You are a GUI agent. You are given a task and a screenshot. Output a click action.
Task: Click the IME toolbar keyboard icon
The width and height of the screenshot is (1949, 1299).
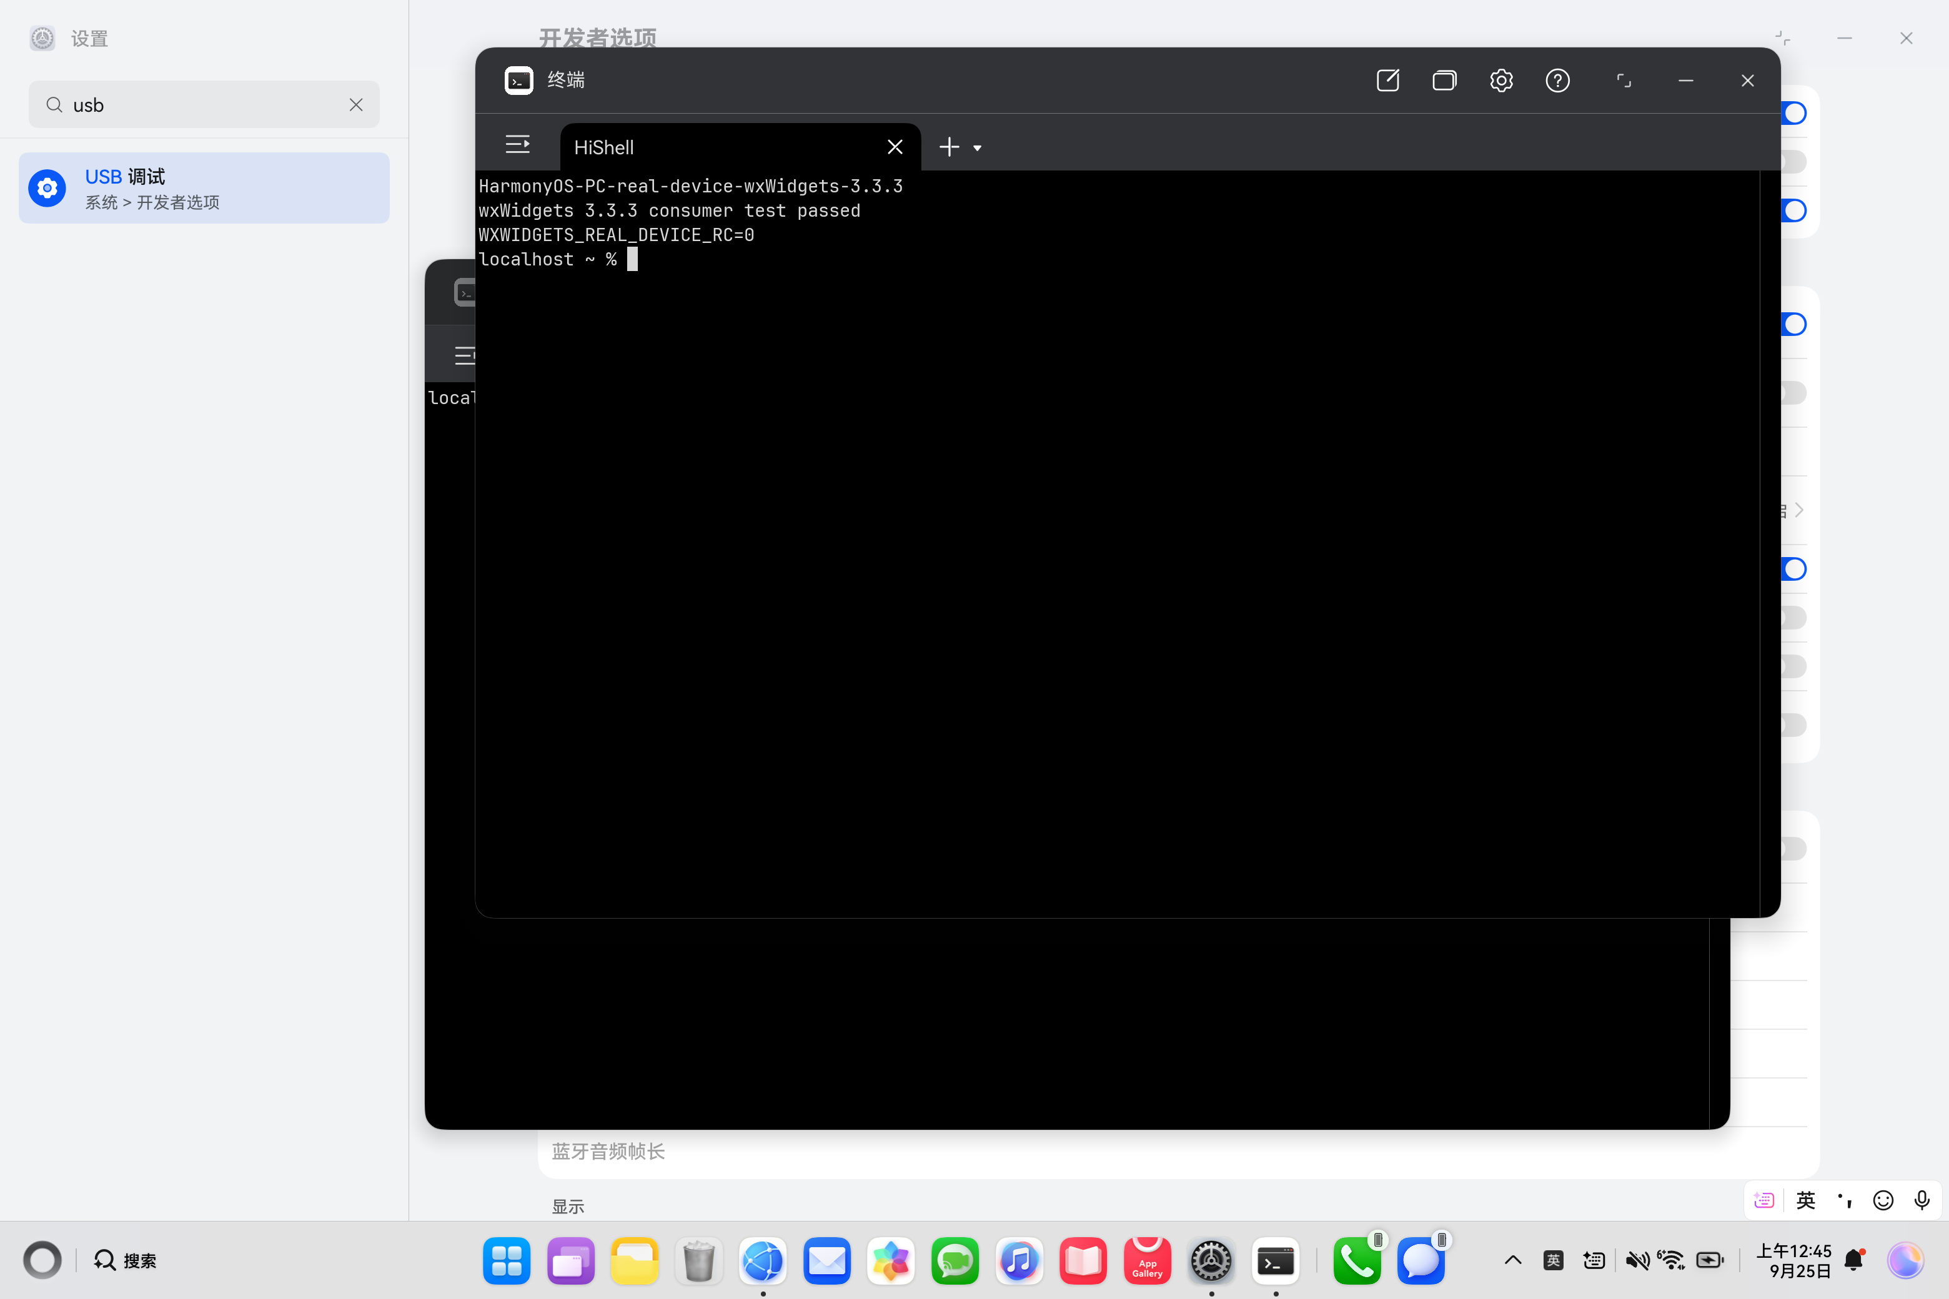(1764, 1200)
